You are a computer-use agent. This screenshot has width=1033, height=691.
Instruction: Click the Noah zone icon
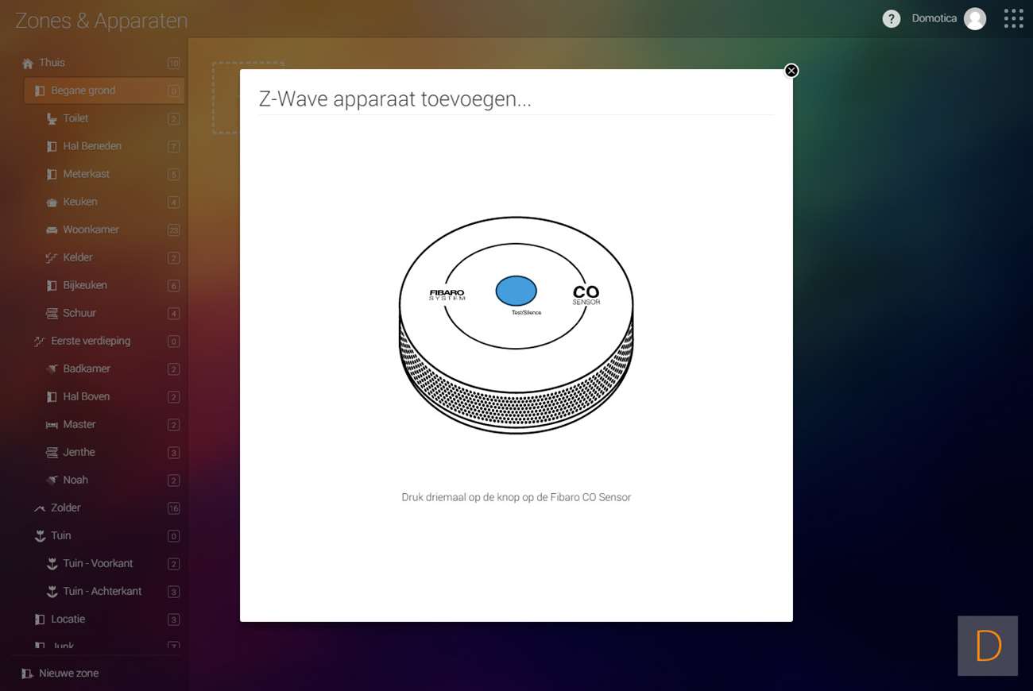(52, 481)
